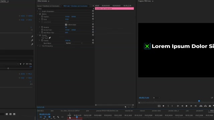Expand the Time Remapping section
This screenshot has height=120, width=214.
(x=38, y=46)
